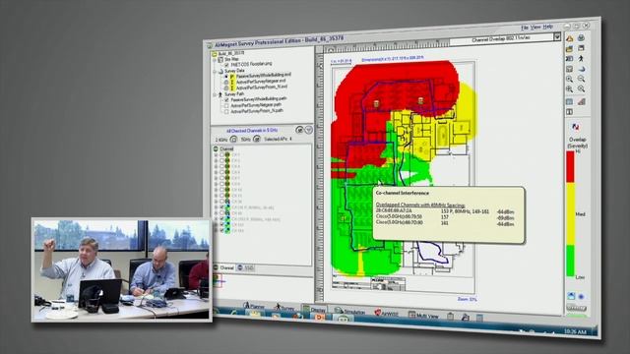This screenshot has height=354, width=630.
Task: Click the signal strength bars icon
Action: pos(582,101)
